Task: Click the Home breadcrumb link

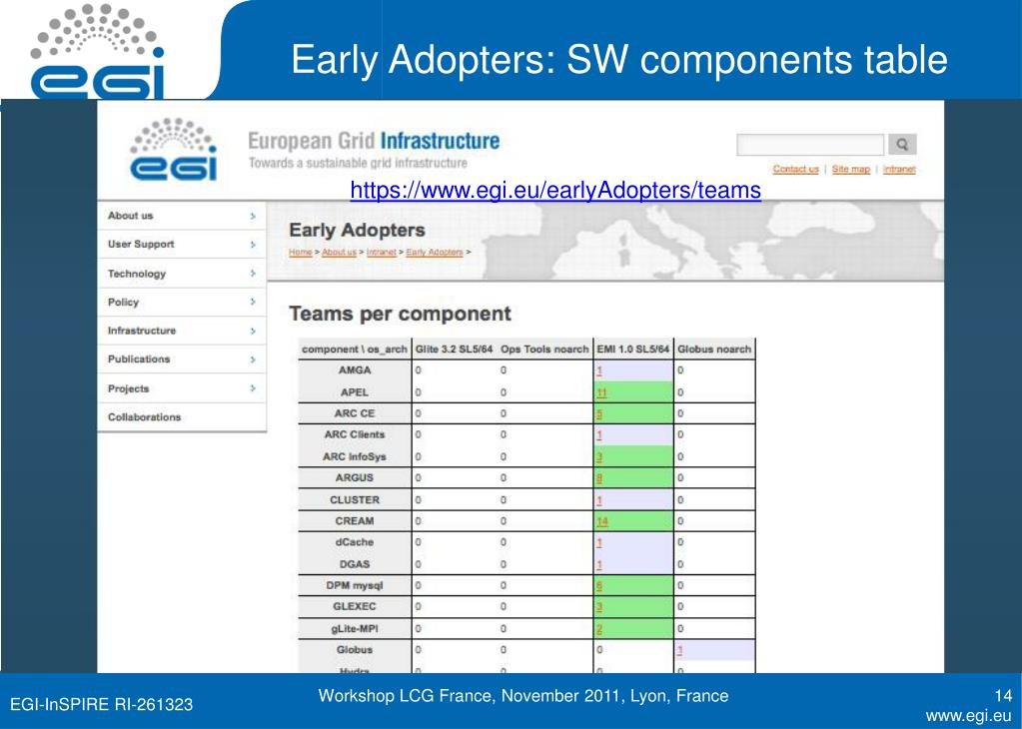Action: point(300,252)
